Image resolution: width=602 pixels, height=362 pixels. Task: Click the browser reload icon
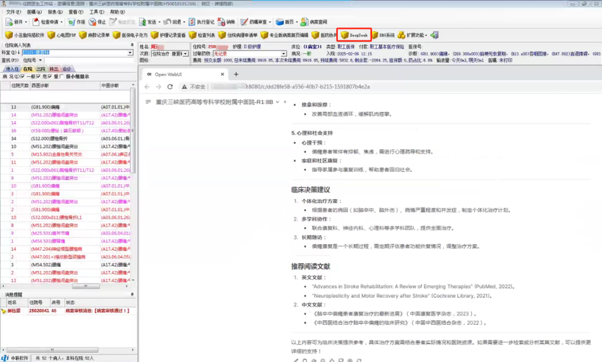(x=170, y=87)
